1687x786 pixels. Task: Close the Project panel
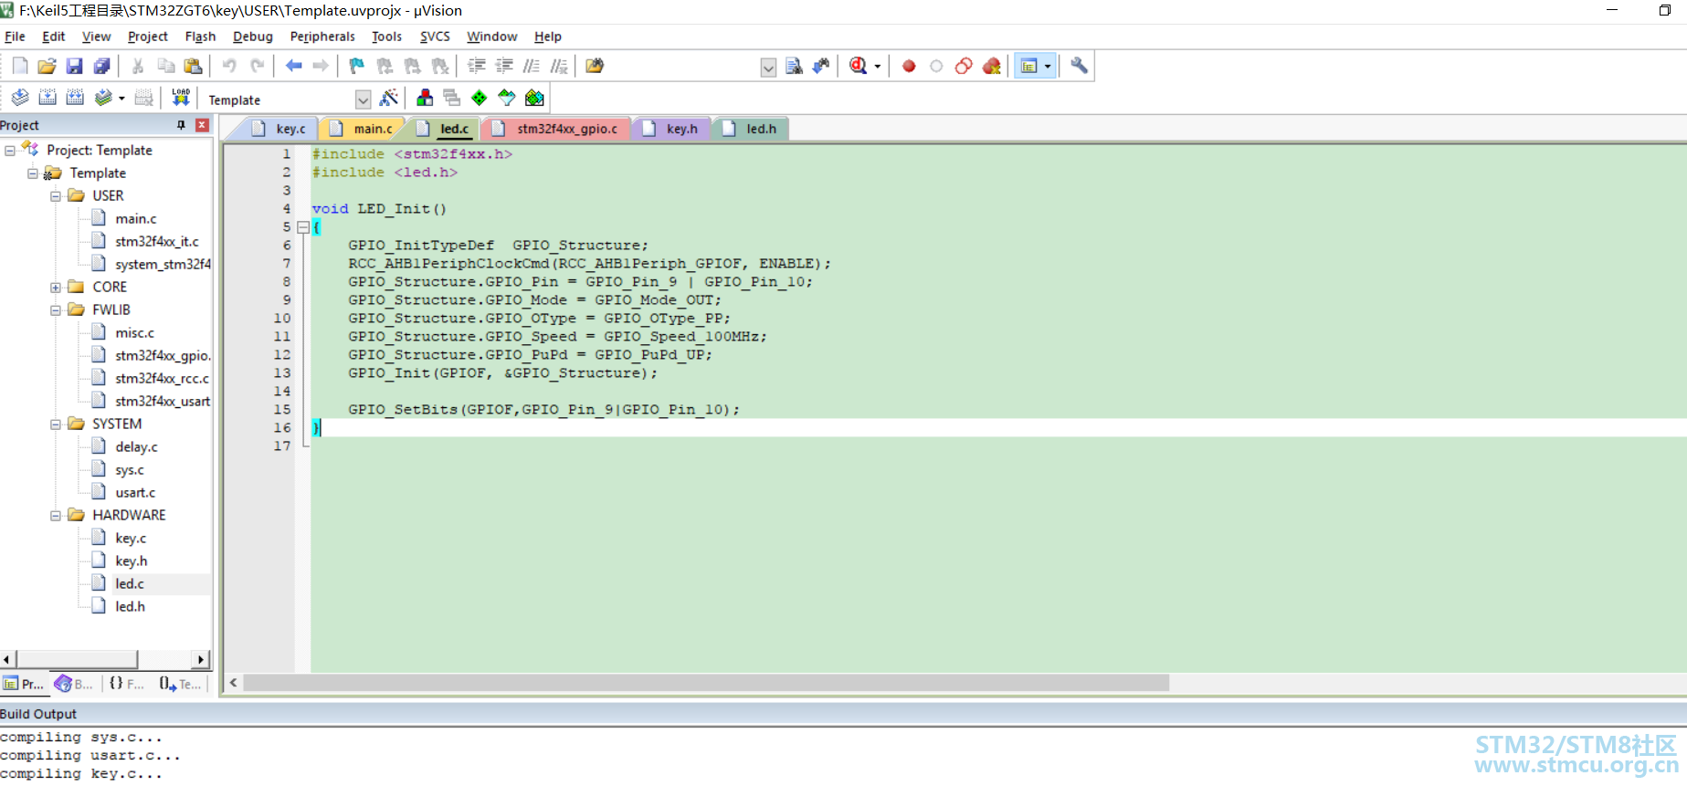click(x=202, y=125)
